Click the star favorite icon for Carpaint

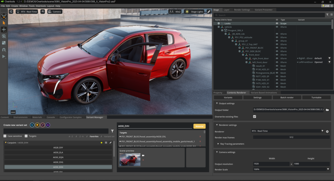pos(101,143)
